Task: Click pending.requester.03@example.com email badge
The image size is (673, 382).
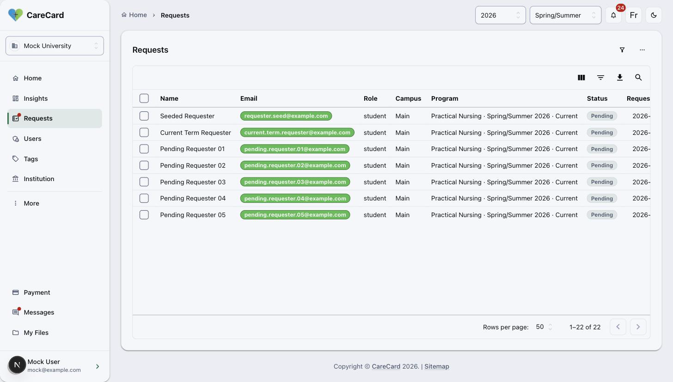Action: coord(295,182)
